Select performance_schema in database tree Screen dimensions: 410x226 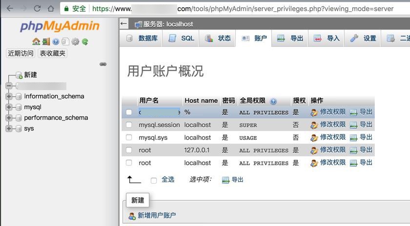(56, 118)
